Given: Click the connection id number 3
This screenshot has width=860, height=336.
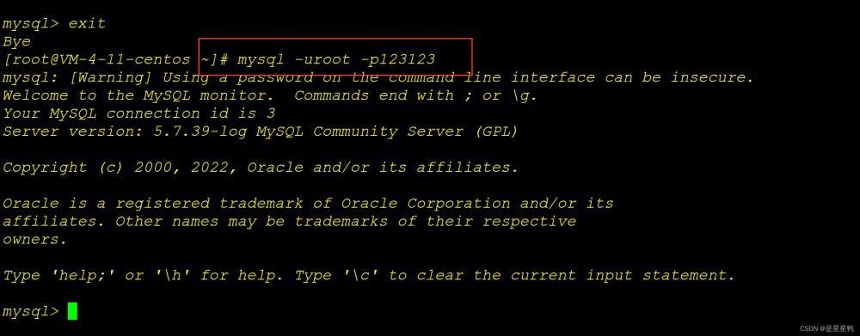Looking at the screenshot, I should pyautogui.click(x=270, y=113).
